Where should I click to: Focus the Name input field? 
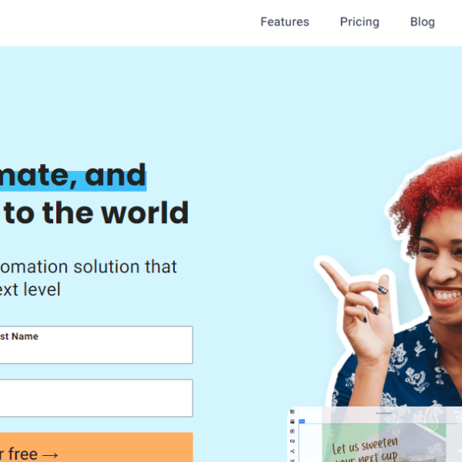[x=96, y=345]
